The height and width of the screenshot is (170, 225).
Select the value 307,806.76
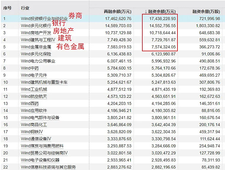pos(210,82)
